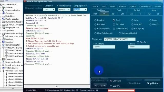This screenshot has height=92, width=164.
Task: Select the Write IMEI radio option
Action: pos(132,25)
